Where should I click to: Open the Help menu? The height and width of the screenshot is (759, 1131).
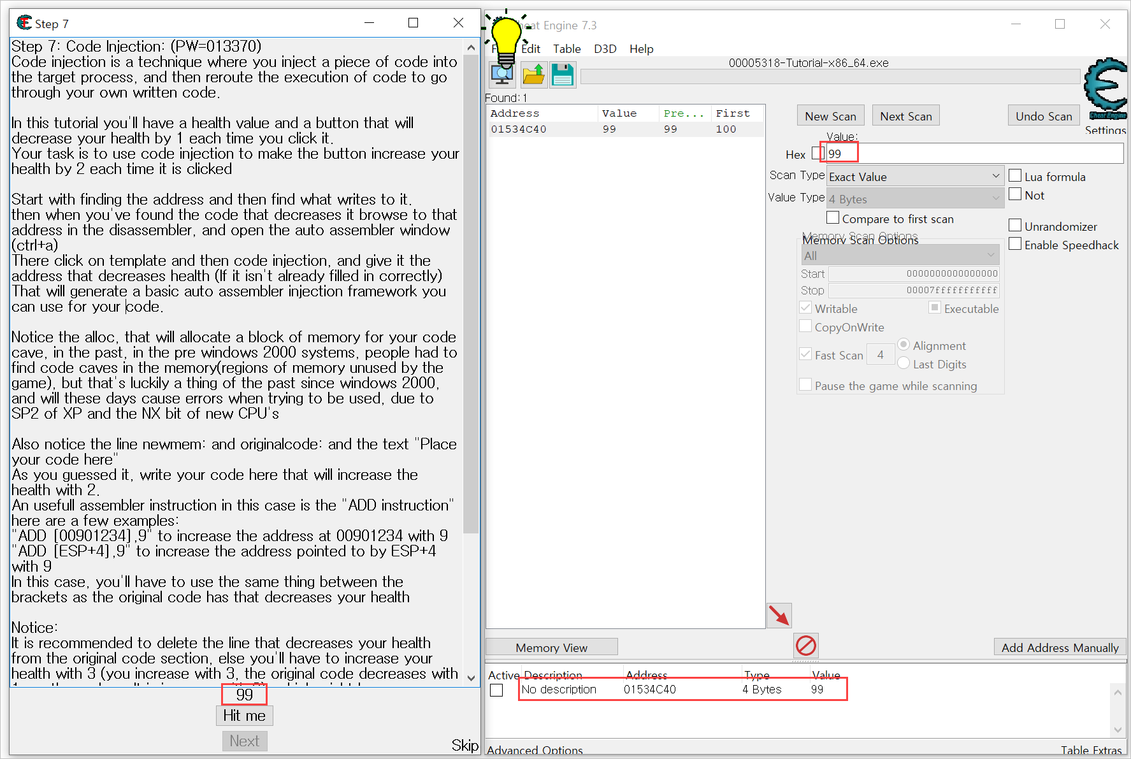642,48
